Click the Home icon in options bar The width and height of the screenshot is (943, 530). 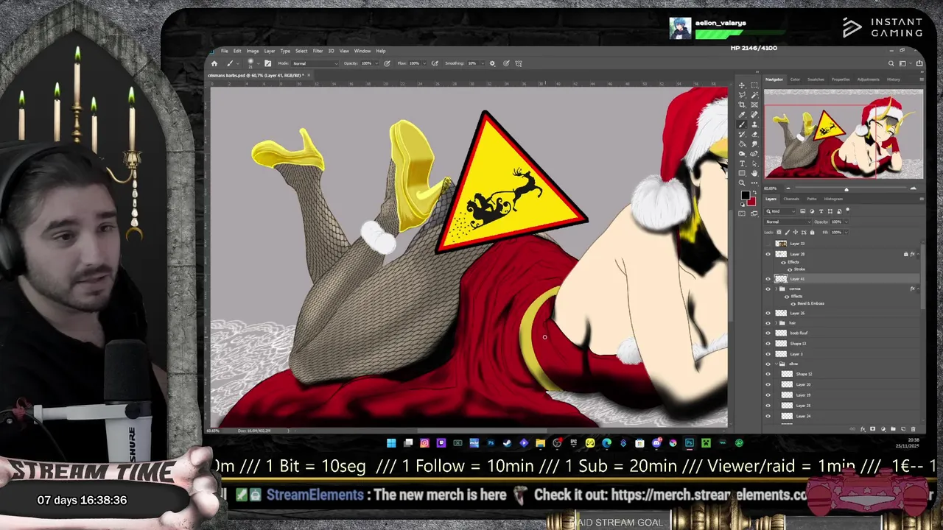point(214,63)
